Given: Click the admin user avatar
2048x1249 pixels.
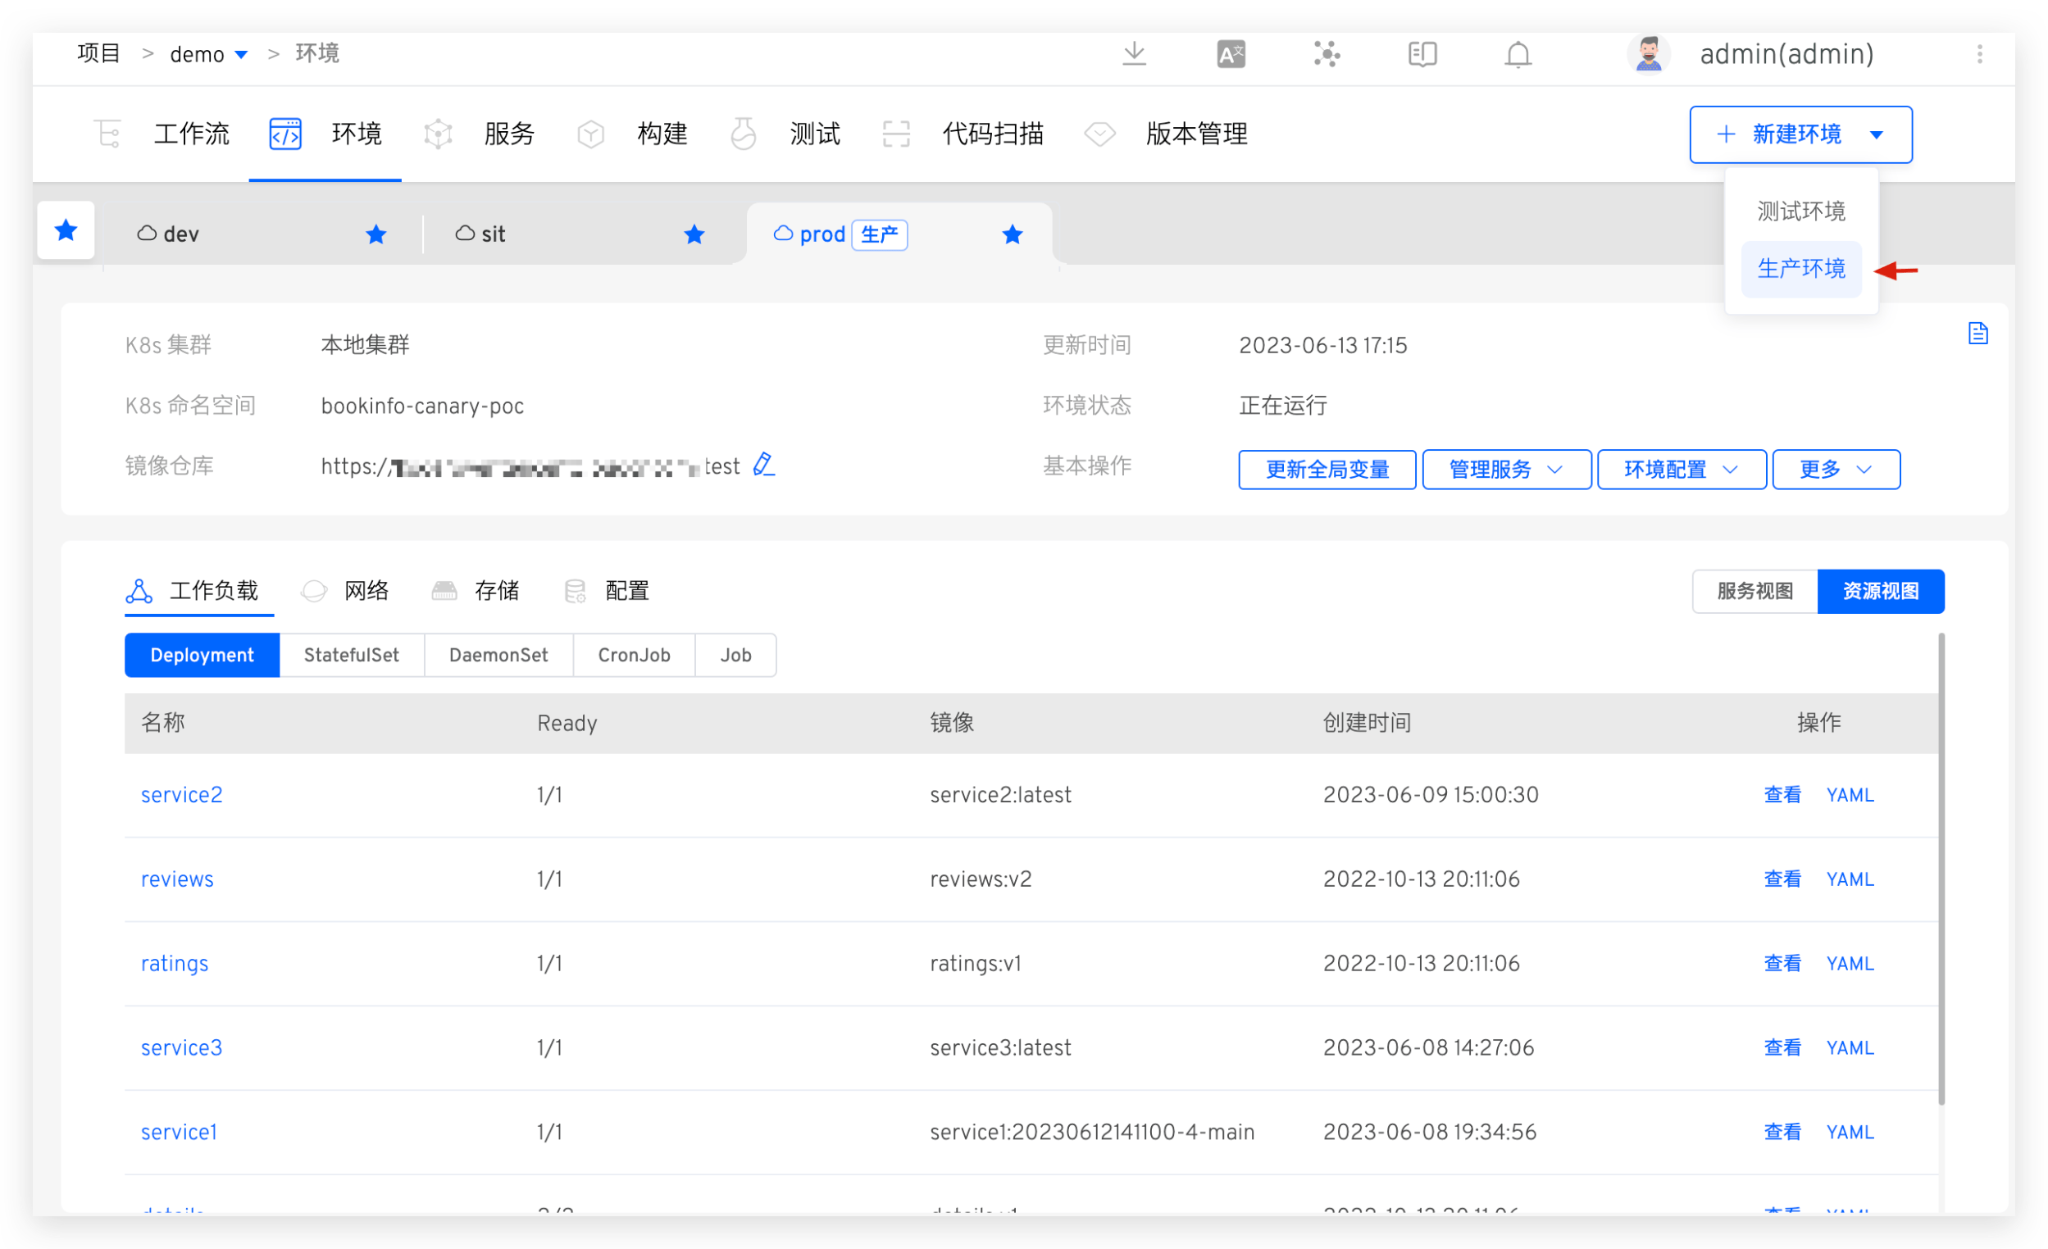Looking at the screenshot, I should pos(1648,55).
